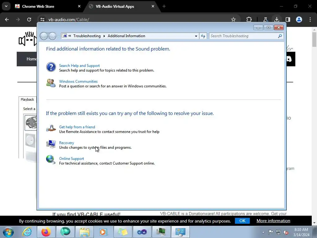Open Chrome Labs flask icon
Viewport: 317px width, 238px height.
265,20
